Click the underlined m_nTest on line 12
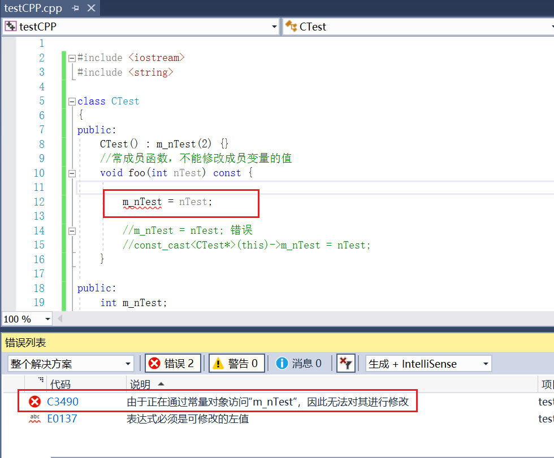The image size is (554, 458). pos(142,202)
